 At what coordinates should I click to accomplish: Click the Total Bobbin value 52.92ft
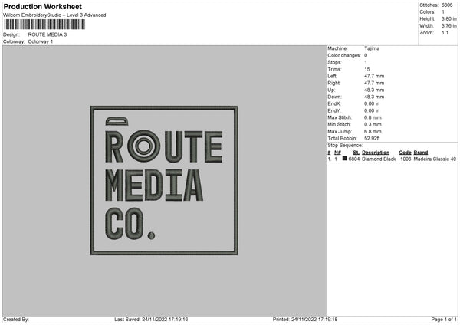point(372,138)
